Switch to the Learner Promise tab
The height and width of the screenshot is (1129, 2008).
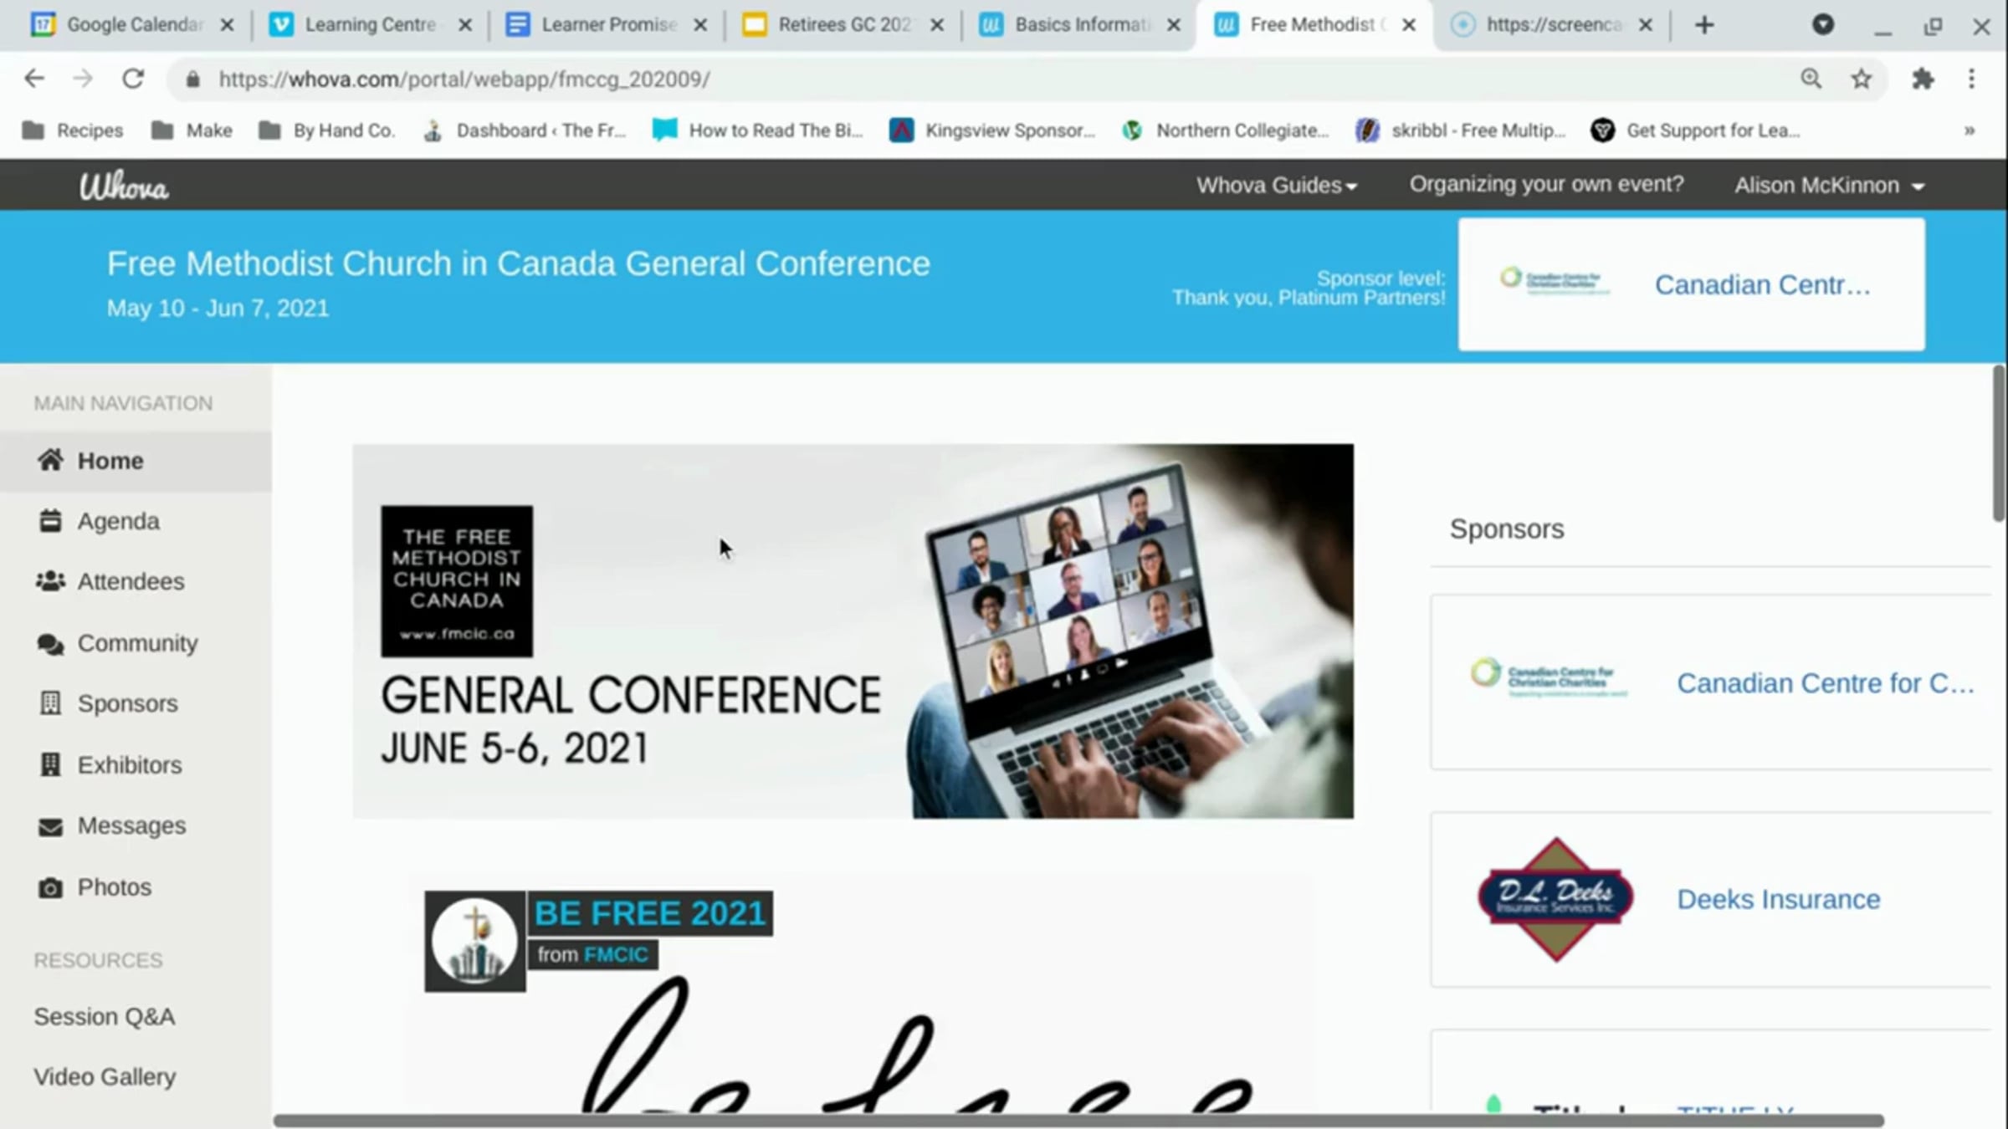(x=606, y=25)
